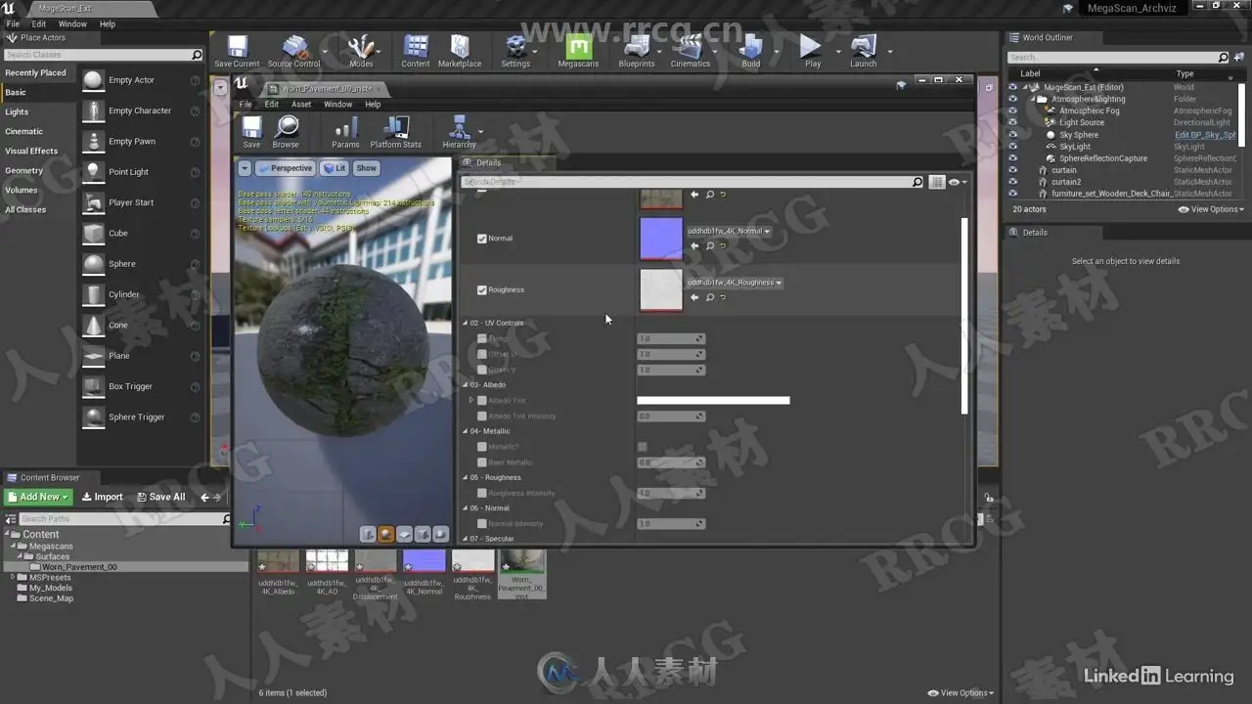Select the Point Light actor icon

(x=93, y=172)
